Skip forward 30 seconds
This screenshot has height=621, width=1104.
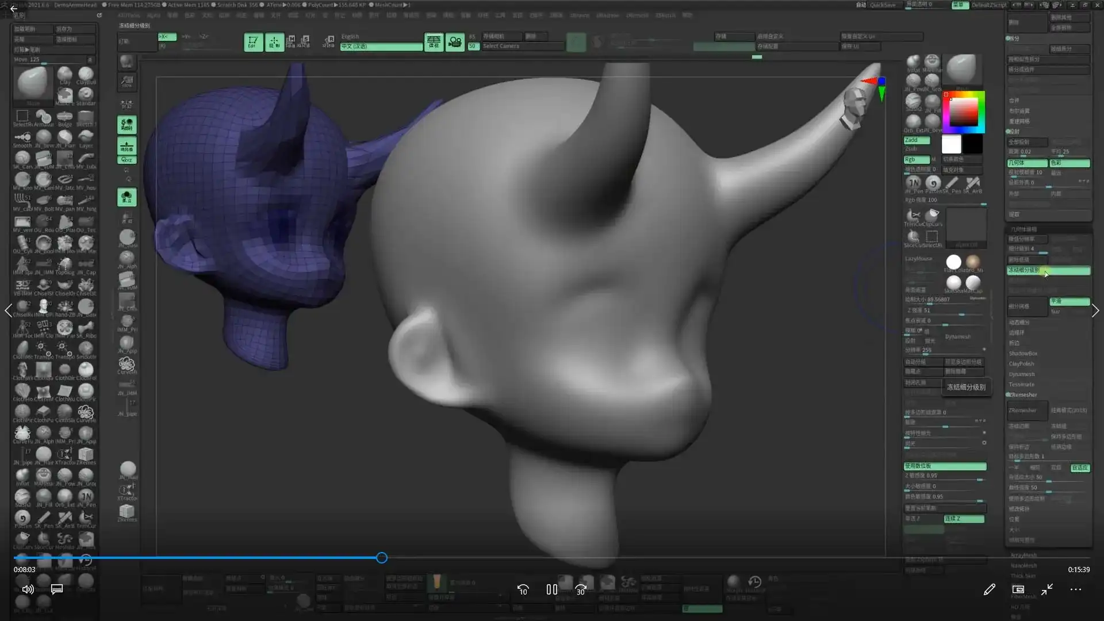click(x=581, y=589)
